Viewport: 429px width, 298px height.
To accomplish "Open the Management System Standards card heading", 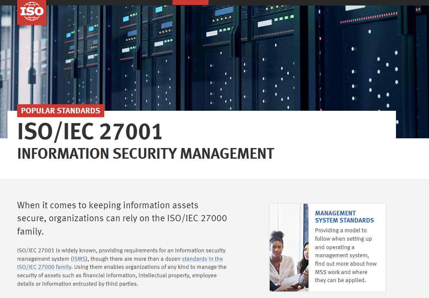I will click(x=344, y=216).
